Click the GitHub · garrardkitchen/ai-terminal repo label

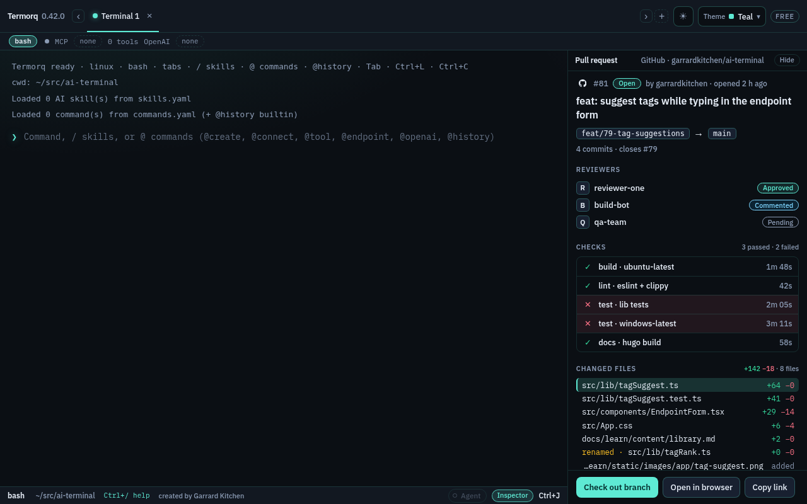point(702,60)
